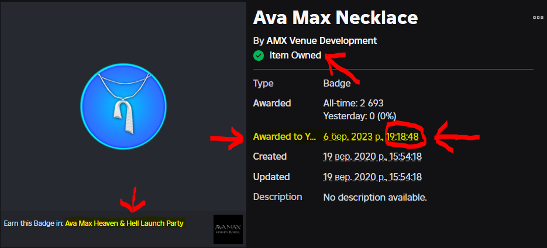Click the Updated date value
Viewport: 547px width, 248px height.
click(x=373, y=177)
